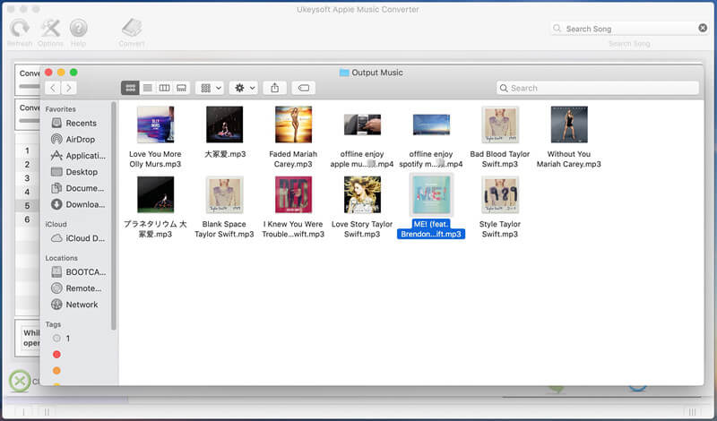Image resolution: width=717 pixels, height=421 pixels.
Task: Click the Finder Search field
Action: tap(598, 88)
